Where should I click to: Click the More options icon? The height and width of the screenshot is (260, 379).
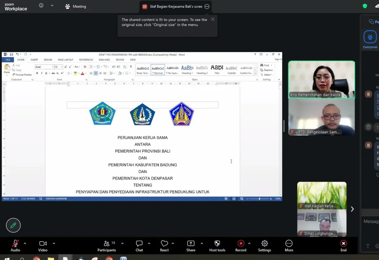[289, 244]
